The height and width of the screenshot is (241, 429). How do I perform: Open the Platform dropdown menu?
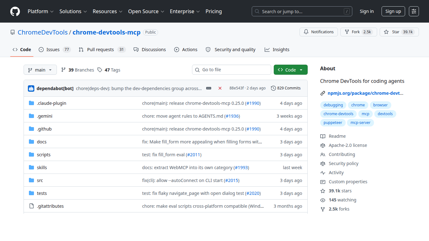(x=41, y=11)
